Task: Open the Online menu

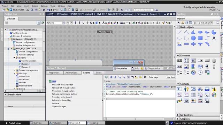Action: coord(35,6)
